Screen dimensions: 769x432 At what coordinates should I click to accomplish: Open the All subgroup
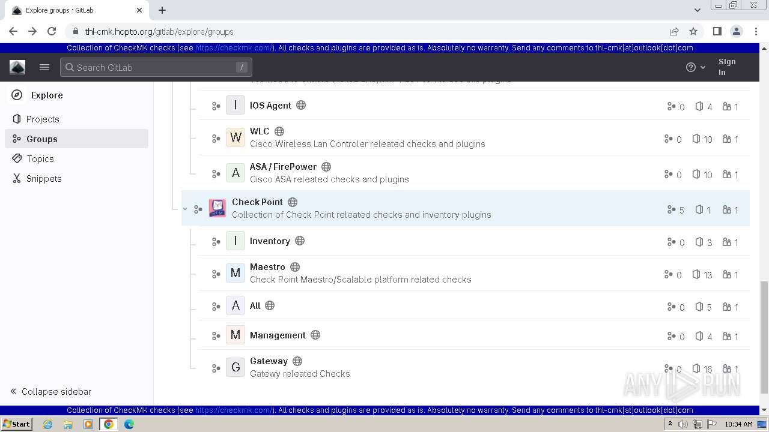(255, 305)
